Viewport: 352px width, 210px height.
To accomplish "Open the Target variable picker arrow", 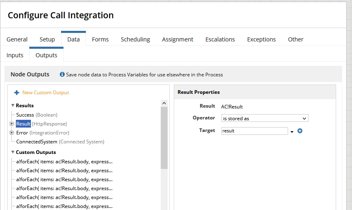I will click(x=292, y=132).
